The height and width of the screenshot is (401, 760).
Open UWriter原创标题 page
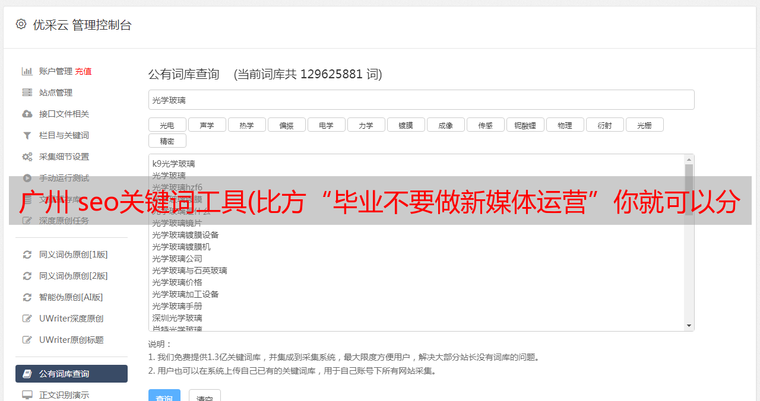tap(71, 340)
